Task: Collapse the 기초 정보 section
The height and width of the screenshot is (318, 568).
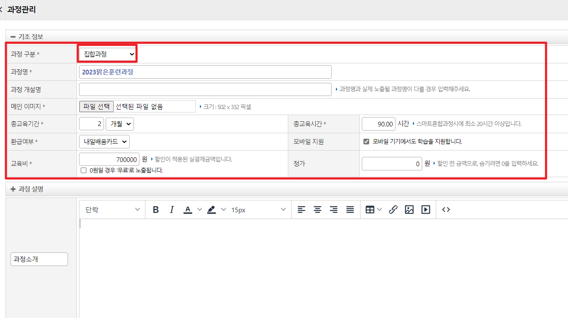Action: click(x=13, y=37)
